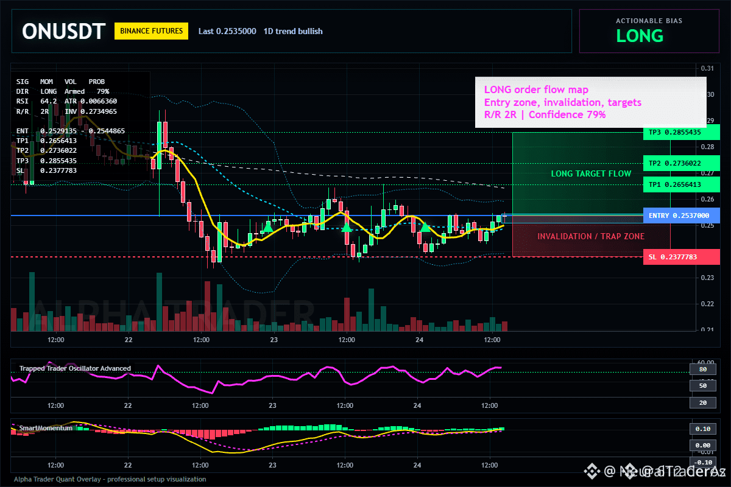The image size is (731, 487).
Task: Click the SmartMomentum panel title
Action: pyautogui.click(x=46, y=428)
